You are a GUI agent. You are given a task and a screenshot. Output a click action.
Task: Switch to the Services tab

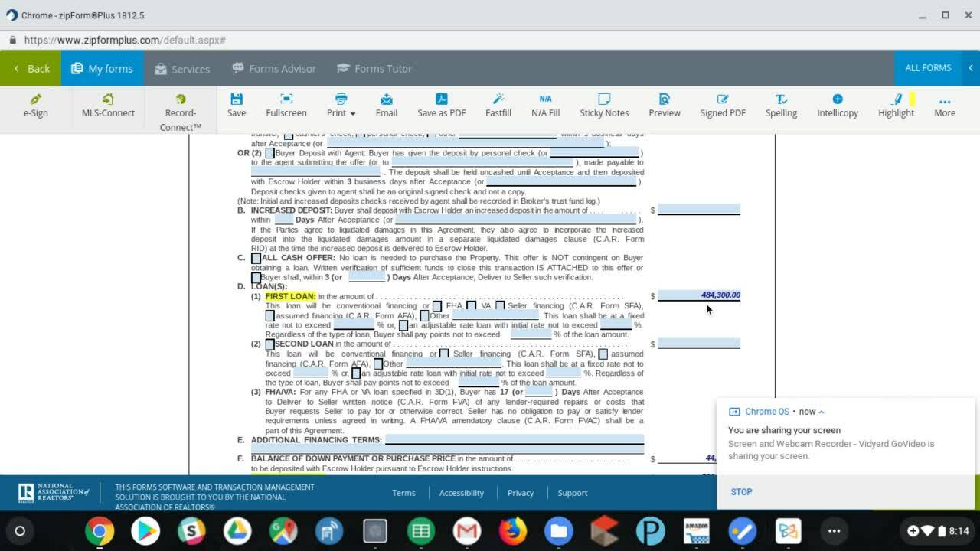coord(182,69)
